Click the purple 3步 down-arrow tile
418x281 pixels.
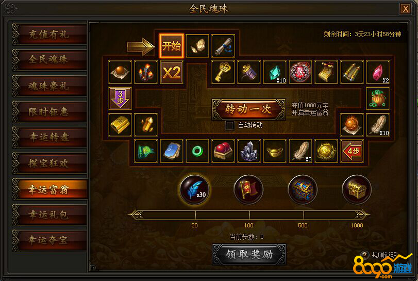click(120, 98)
